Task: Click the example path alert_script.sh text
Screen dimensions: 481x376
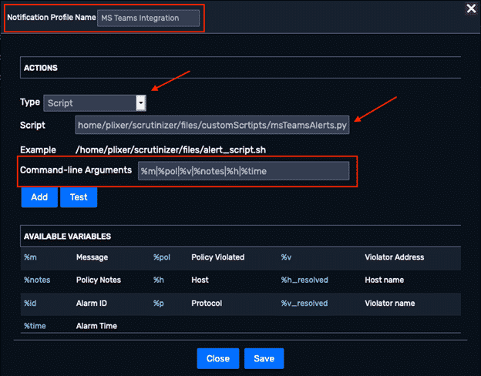Action: [x=170, y=150]
